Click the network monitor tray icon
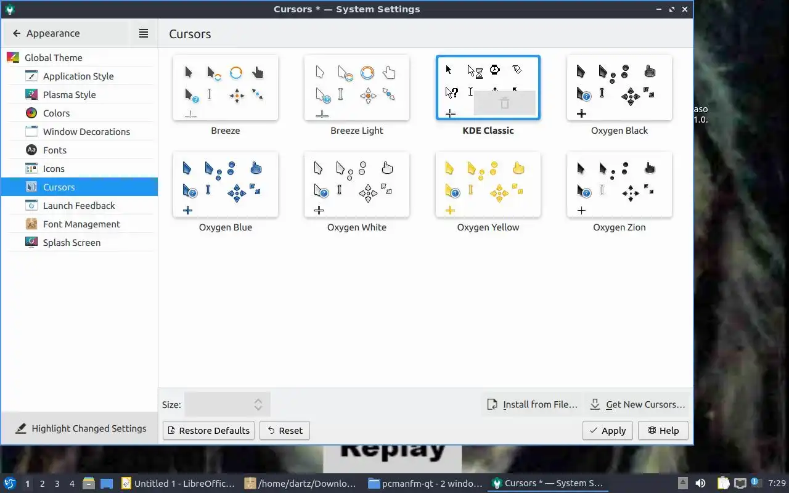The width and height of the screenshot is (789, 493). click(740, 483)
